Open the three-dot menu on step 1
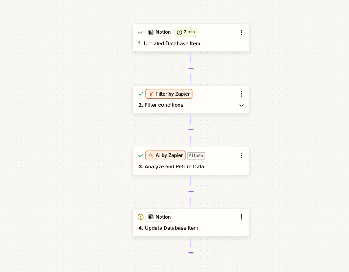Image resolution: width=349 pixels, height=272 pixels. tap(241, 32)
